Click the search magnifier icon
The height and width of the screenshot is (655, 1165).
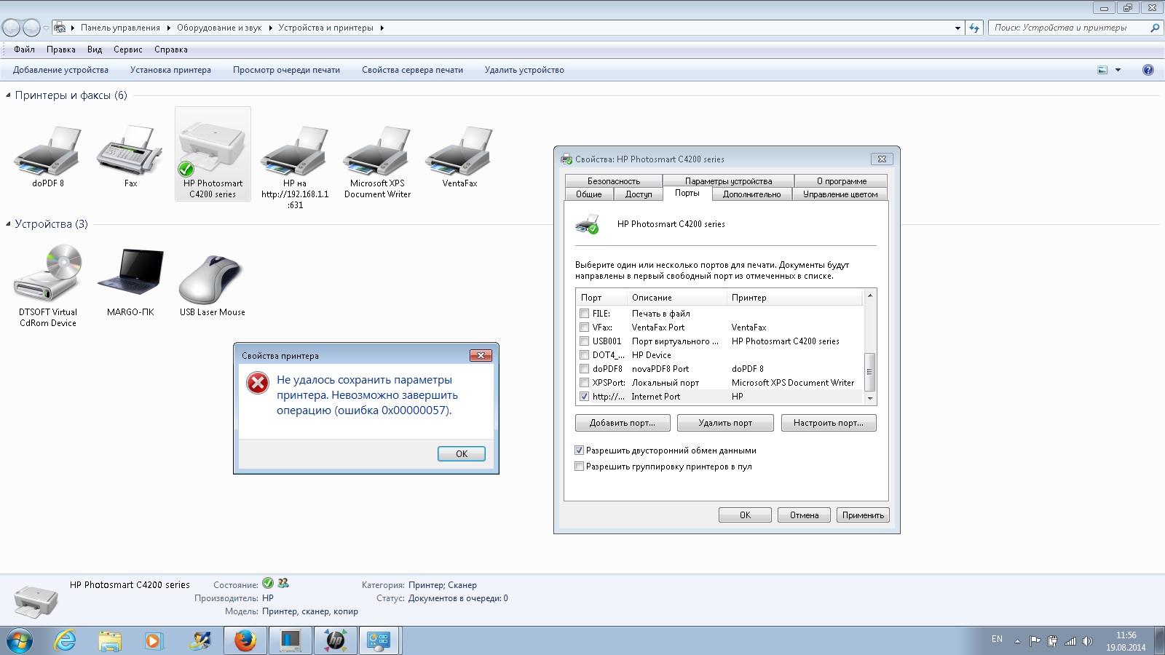tap(1154, 28)
